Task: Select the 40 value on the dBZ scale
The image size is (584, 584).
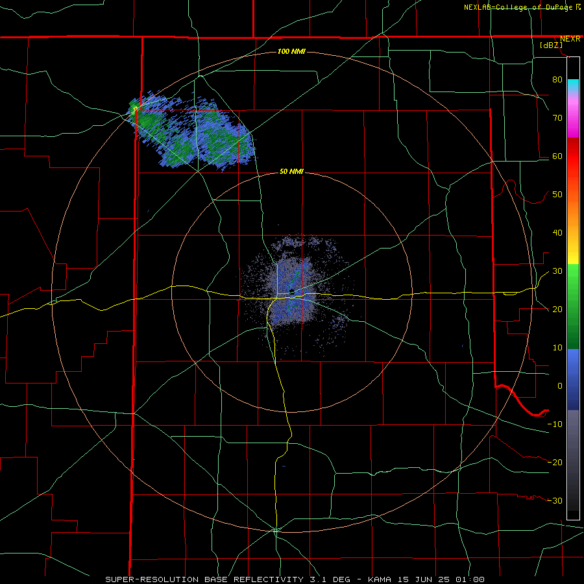Action: pos(557,233)
